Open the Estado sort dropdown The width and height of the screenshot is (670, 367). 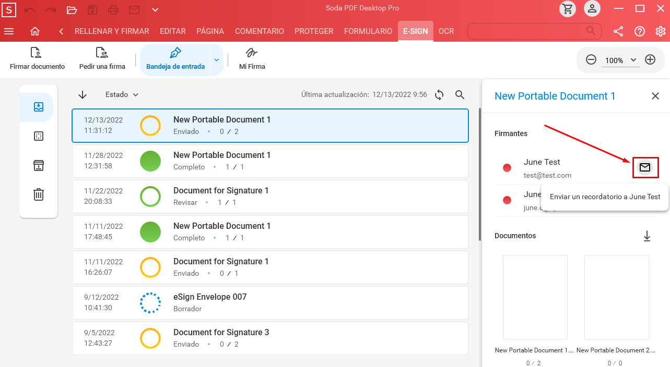[x=122, y=94]
